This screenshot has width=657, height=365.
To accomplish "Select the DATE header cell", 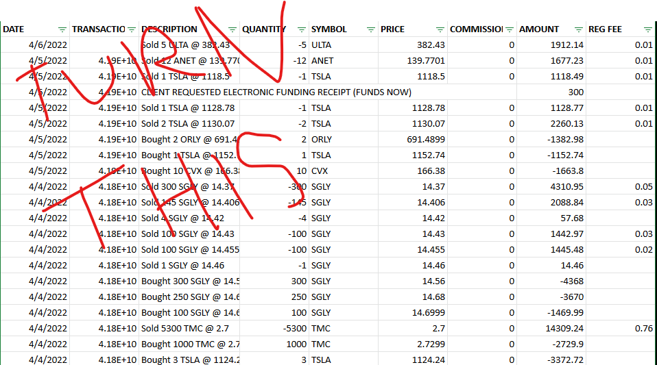I will [35, 29].
